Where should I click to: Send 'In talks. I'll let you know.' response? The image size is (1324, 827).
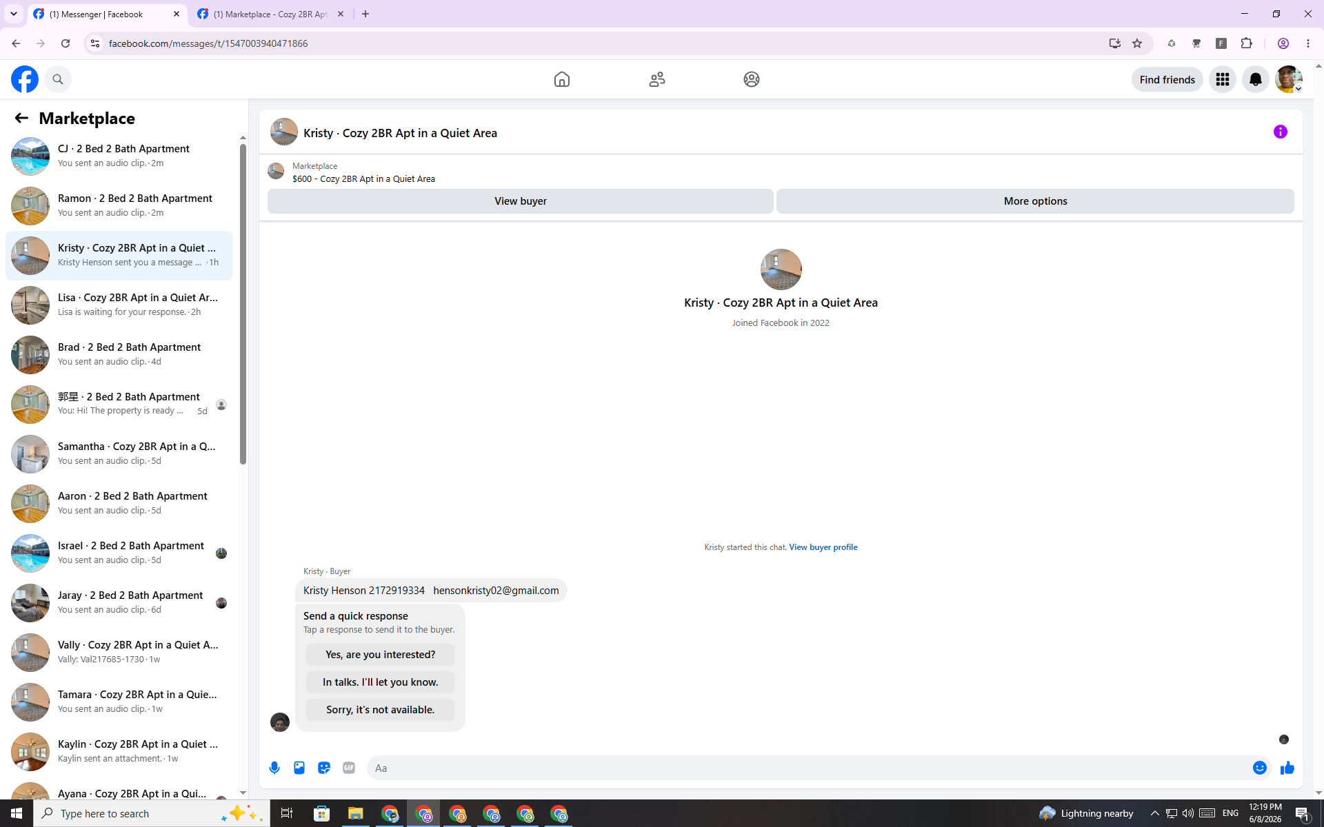click(380, 682)
